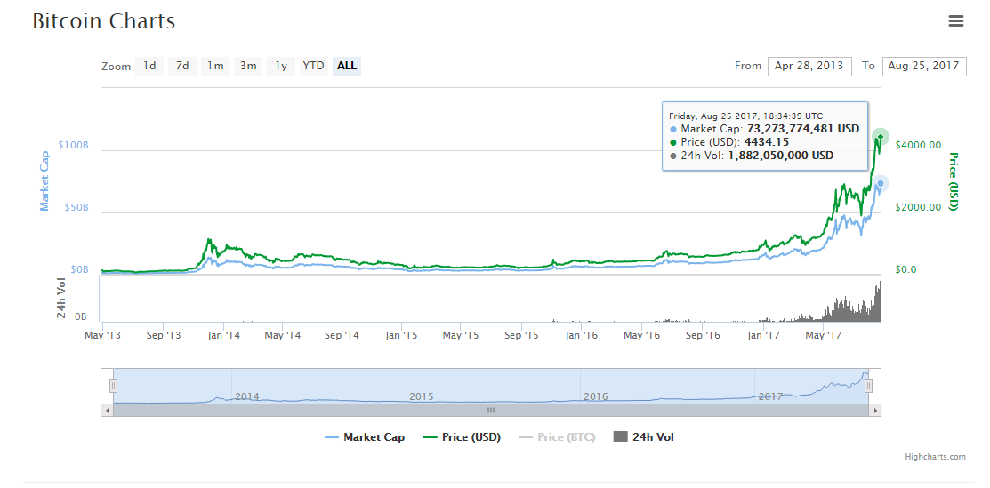Set zoom to YTD
Viewport: 990px width, 488px height.
pyautogui.click(x=314, y=66)
